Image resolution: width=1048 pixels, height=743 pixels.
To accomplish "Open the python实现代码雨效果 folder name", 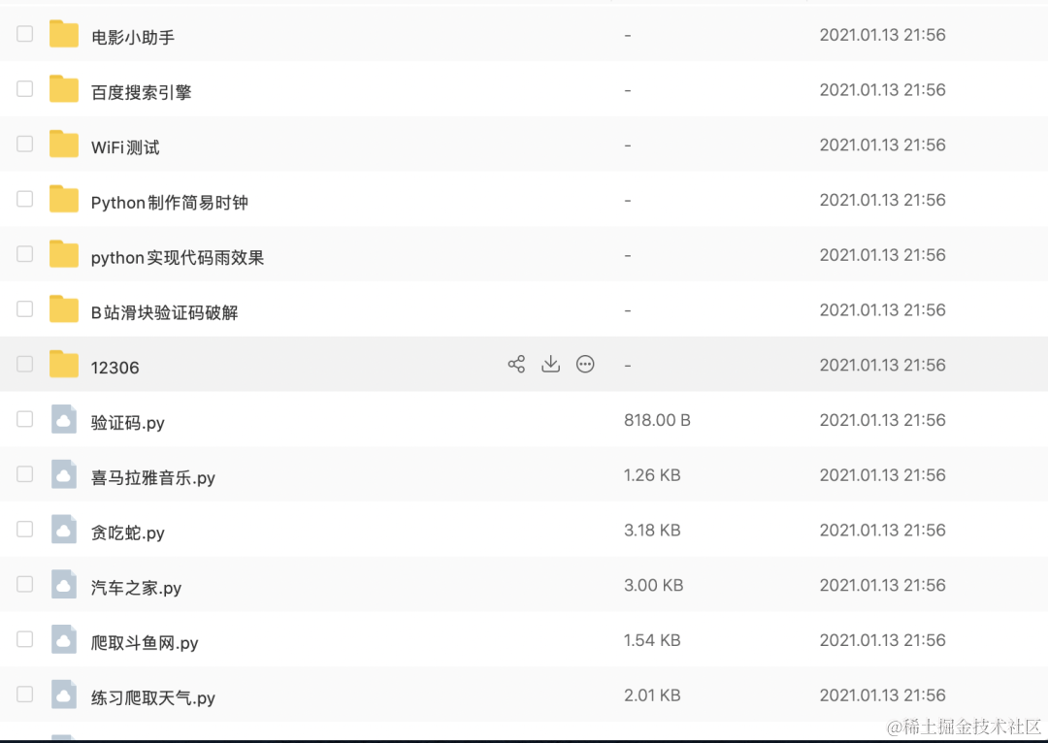I will pos(178,257).
